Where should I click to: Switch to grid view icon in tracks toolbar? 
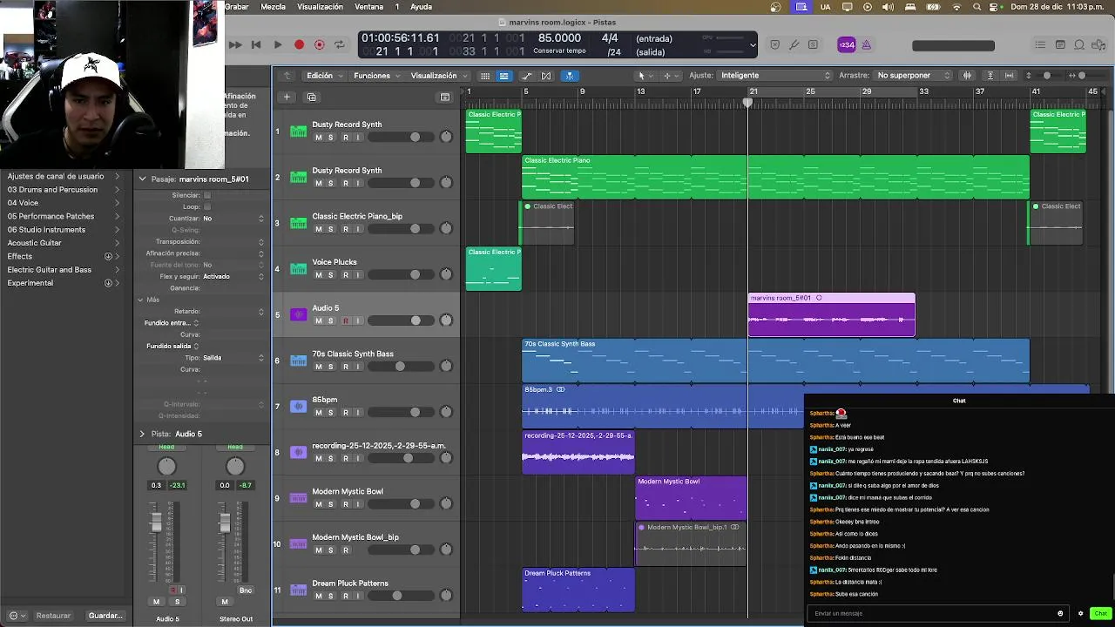pos(485,76)
